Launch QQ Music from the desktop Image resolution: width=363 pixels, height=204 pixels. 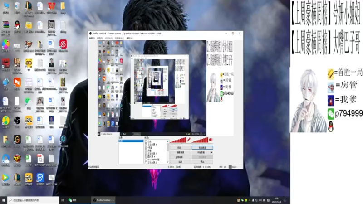coord(6,120)
